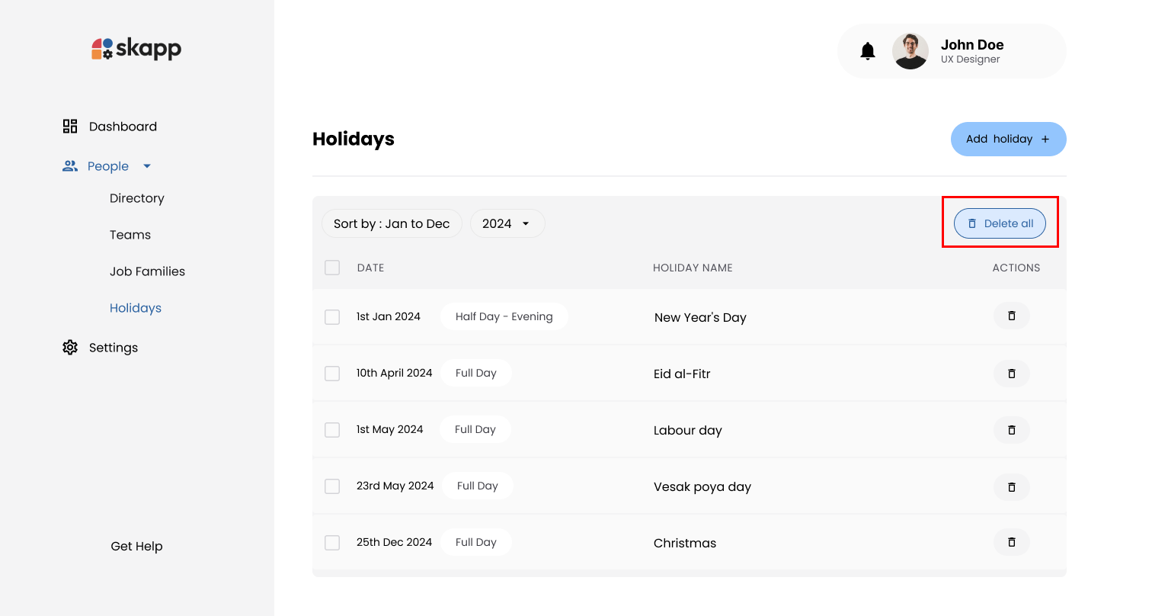Delete the Eid al-Fitr holiday
Viewport: 1152px width, 616px height.
click(x=1011, y=374)
